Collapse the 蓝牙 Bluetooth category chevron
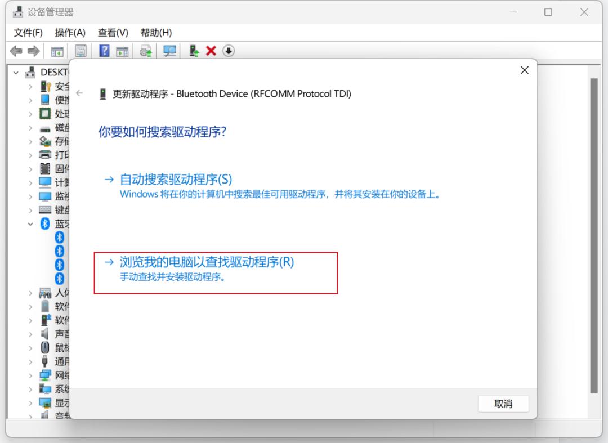 coord(30,224)
